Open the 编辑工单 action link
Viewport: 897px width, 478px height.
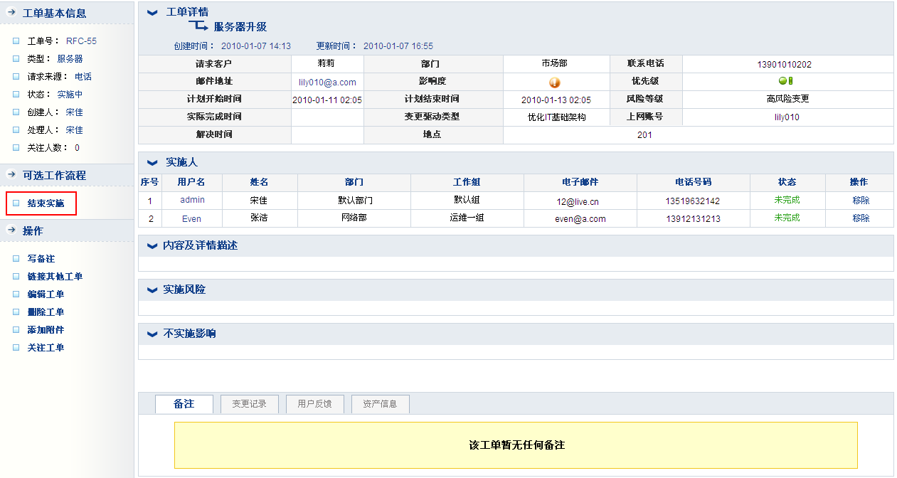tap(46, 294)
